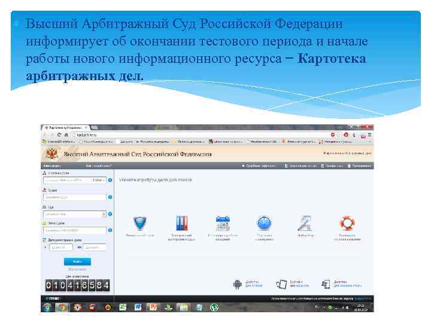The width and height of the screenshot is (431, 323).
Task: Click the header link at top right
Action: (x=347, y=153)
